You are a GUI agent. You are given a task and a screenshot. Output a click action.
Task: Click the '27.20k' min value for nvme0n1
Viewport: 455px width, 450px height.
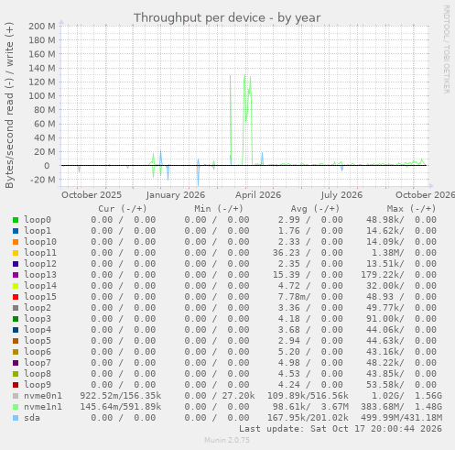coord(238,396)
